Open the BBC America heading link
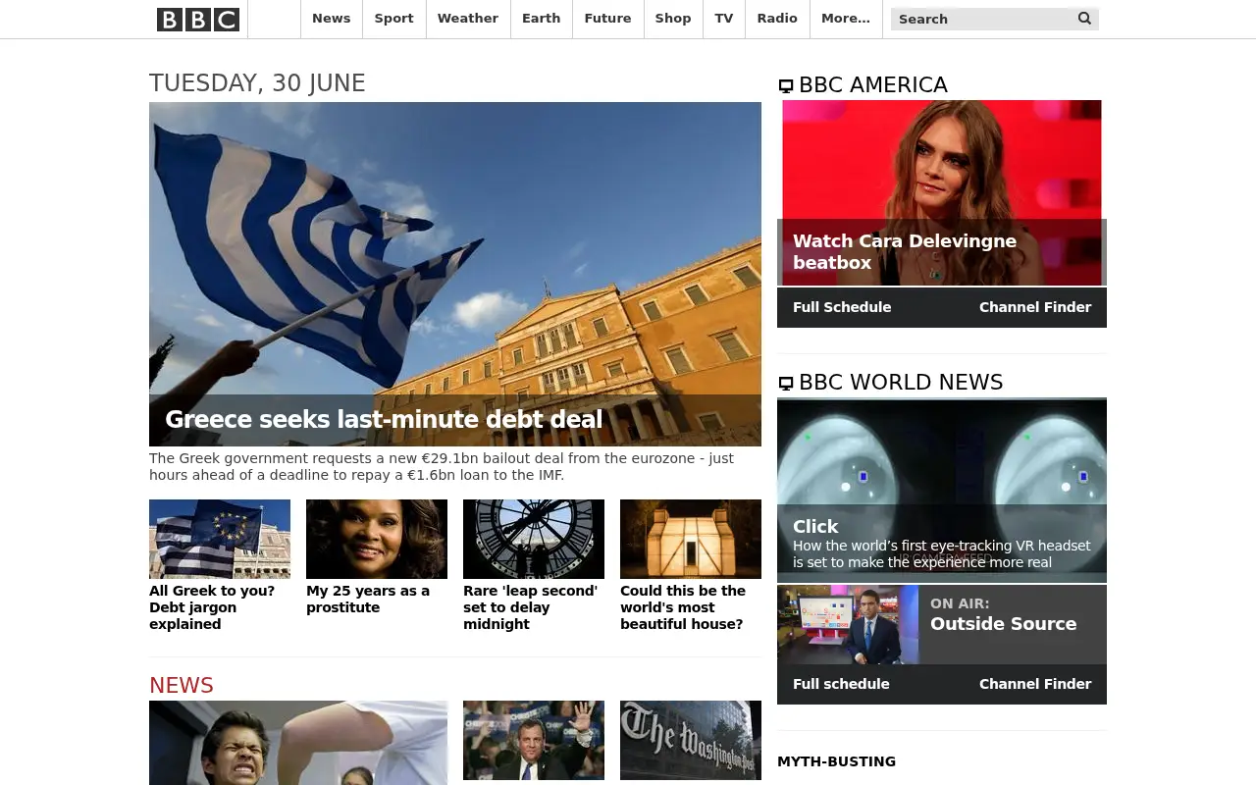1256x785 pixels. click(x=873, y=85)
